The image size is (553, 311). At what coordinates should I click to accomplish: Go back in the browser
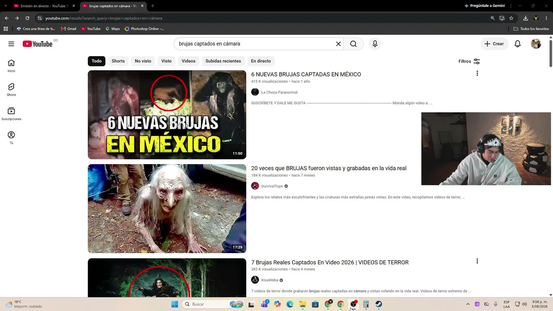tap(6, 18)
